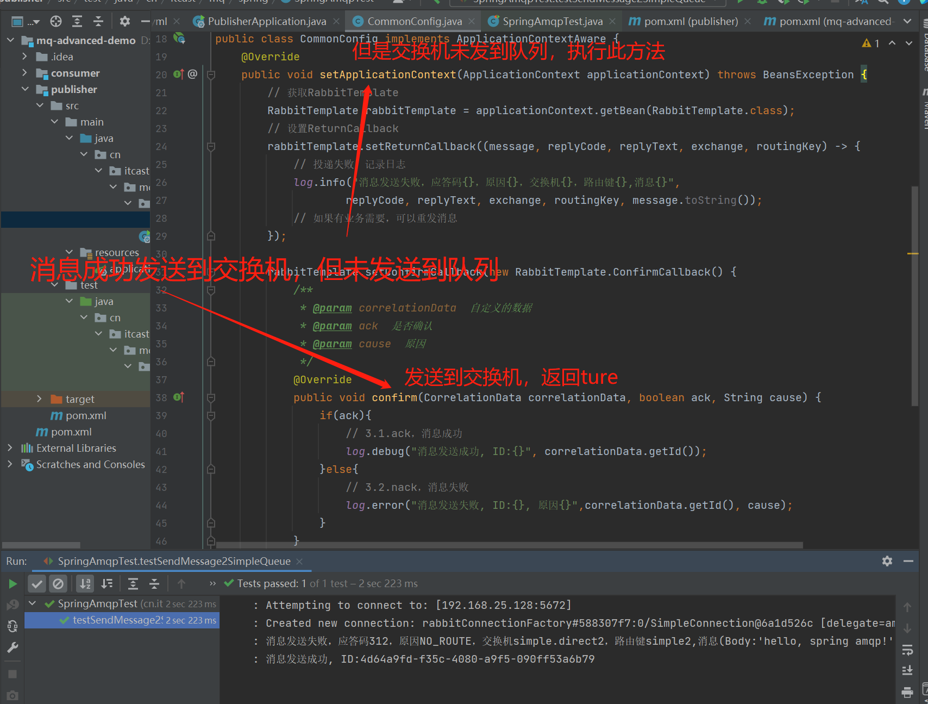Expand External Libraries in the project tree
This screenshot has height=704, width=928.
coord(10,448)
